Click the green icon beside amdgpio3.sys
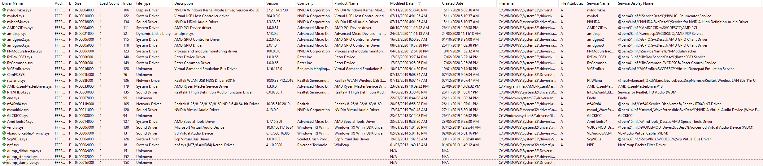The width and height of the screenshot is (763, 166). click(4, 45)
